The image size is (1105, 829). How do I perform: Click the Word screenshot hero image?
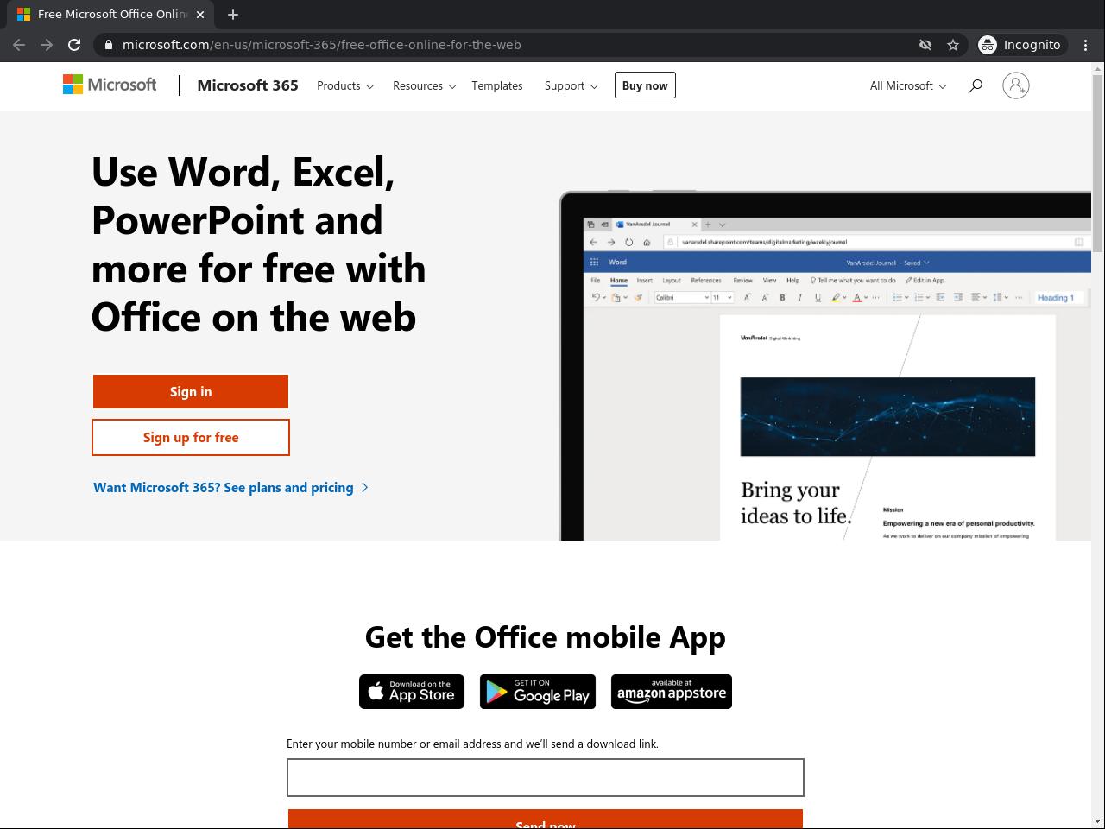[825, 366]
